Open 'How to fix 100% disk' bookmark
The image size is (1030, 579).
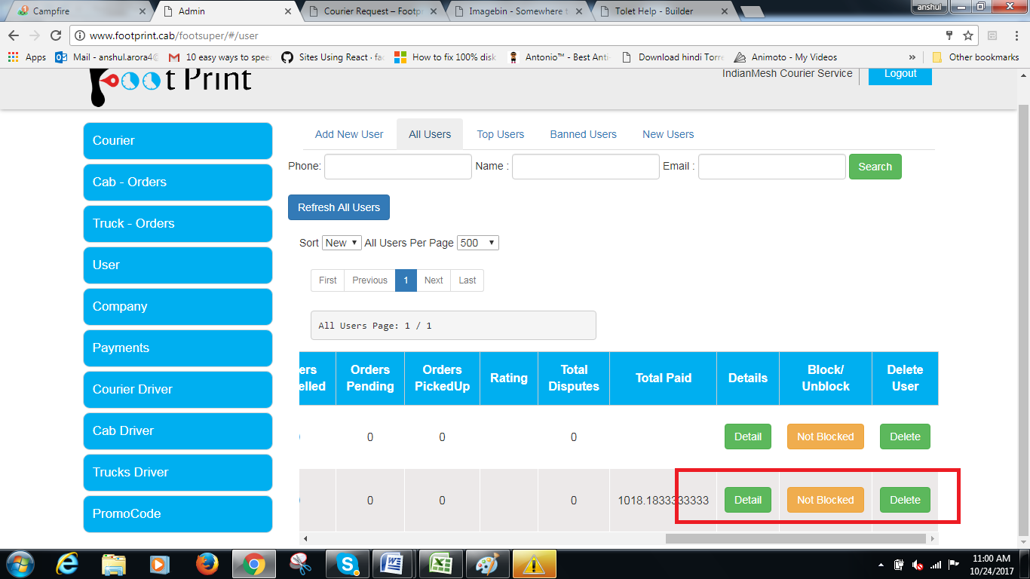coord(446,57)
